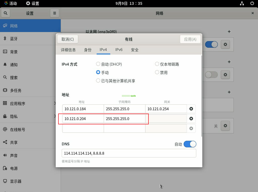258x192 pixels.
Task: Toggle the automatic DNS switch
Action: [x=190, y=144]
